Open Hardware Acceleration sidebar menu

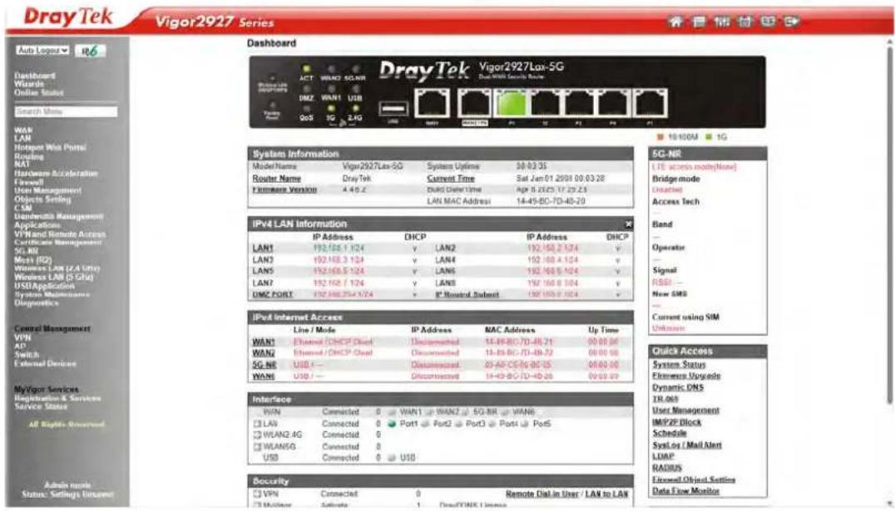point(56,174)
